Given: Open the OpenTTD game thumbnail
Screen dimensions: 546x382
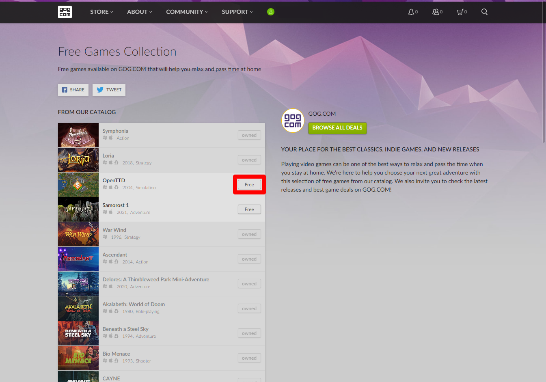Looking at the screenshot, I should click(78, 185).
